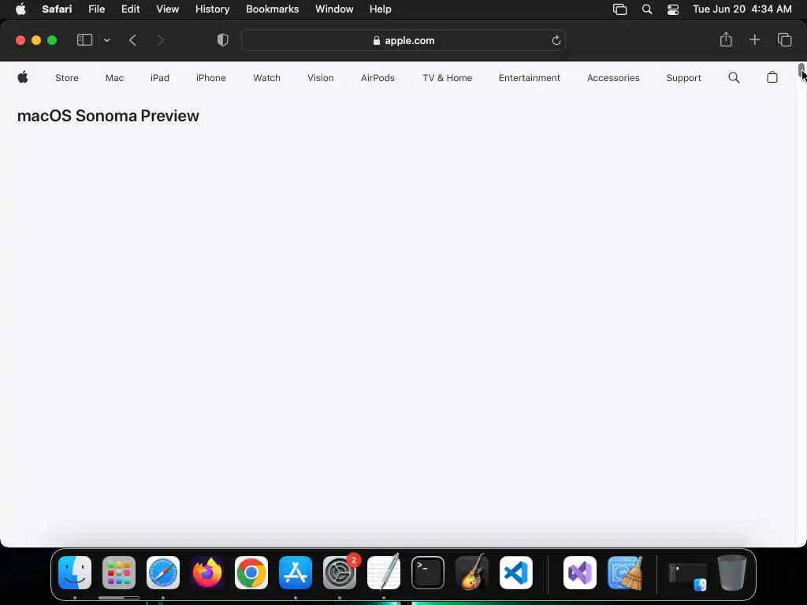807x605 pixels.
Task: Open the purple Visual Studio app in the Dock
Action: tap(580, 573)
